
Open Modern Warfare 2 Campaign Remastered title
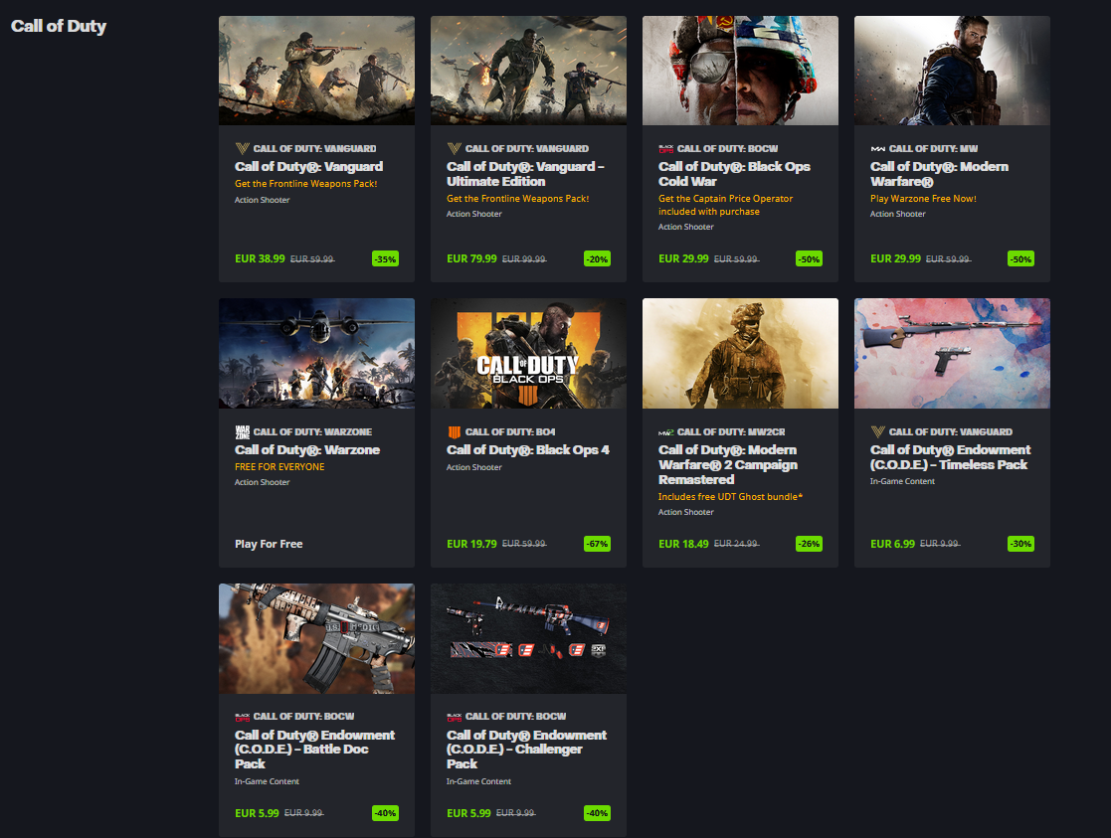point(727,464)
